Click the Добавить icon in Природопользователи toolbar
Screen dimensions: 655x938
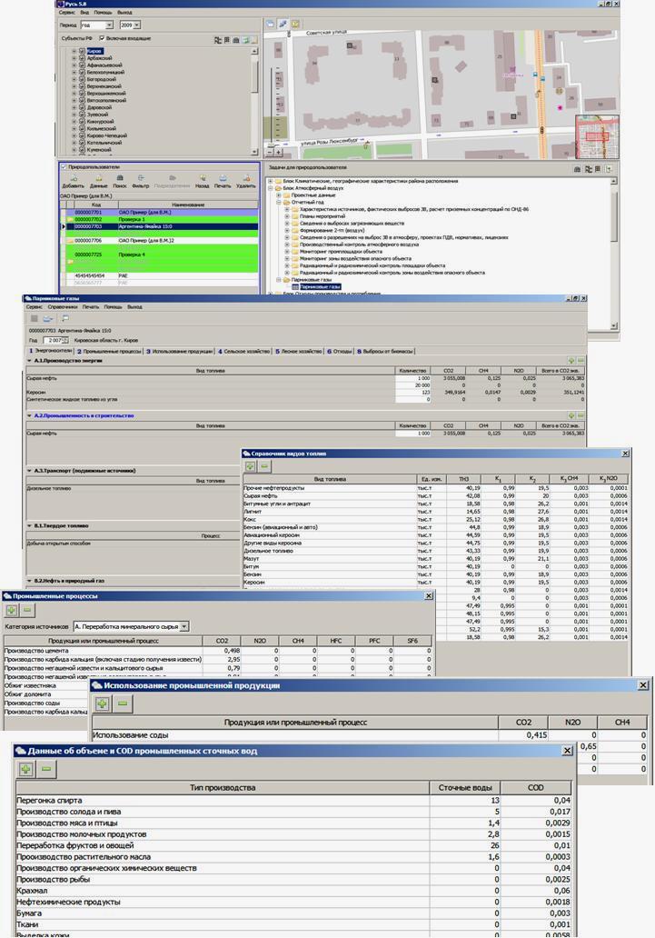coord(73,178)
